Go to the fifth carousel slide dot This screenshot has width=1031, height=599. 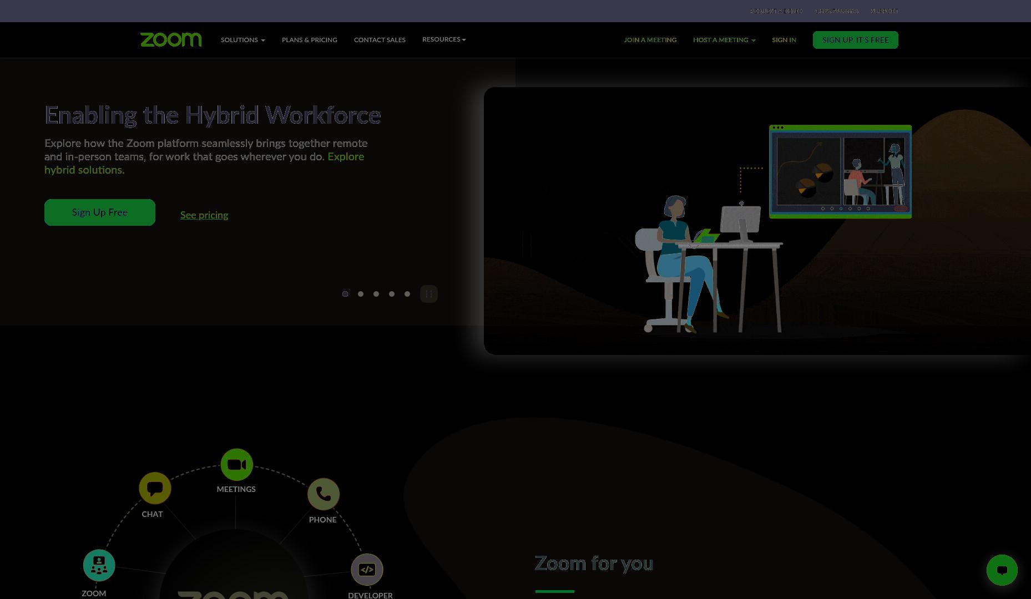pyautogui.click(x=407, y=294)
